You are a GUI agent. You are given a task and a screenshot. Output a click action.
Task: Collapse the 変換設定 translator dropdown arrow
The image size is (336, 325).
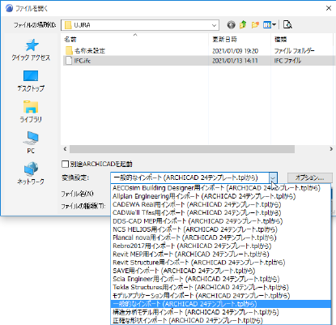pos(273,177)
